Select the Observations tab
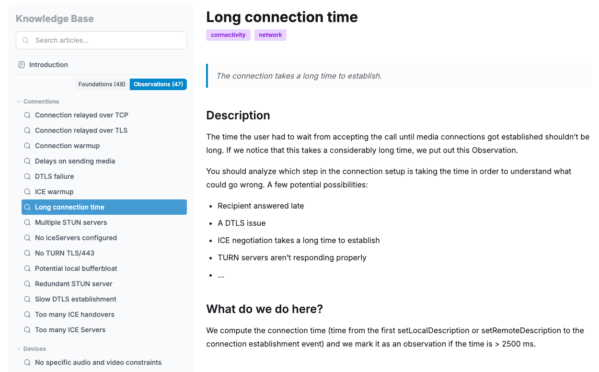Image resolution: width=599 pixels, height=372 pixels. (158, 84)
